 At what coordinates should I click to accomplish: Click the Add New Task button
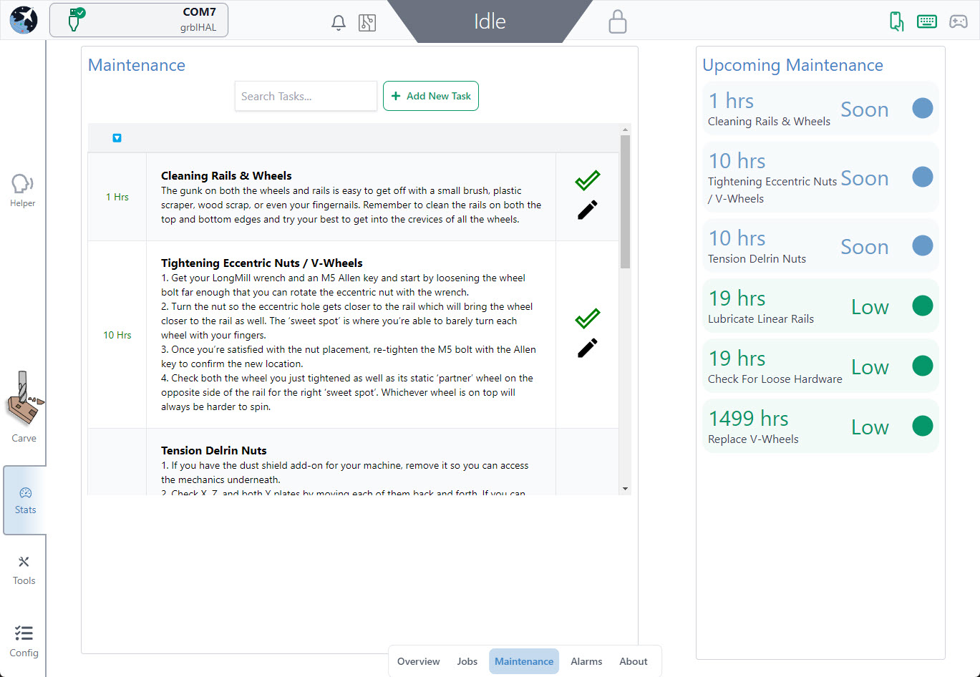click(431, 96)
